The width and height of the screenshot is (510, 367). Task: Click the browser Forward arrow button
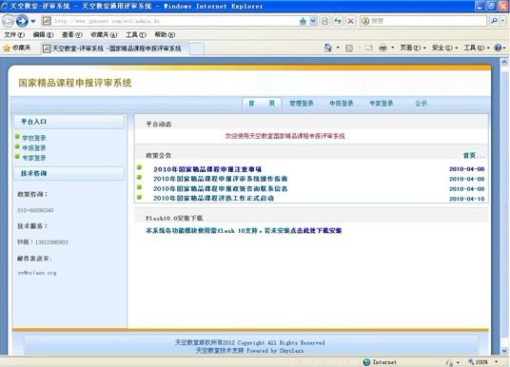(x=22, y=21)
